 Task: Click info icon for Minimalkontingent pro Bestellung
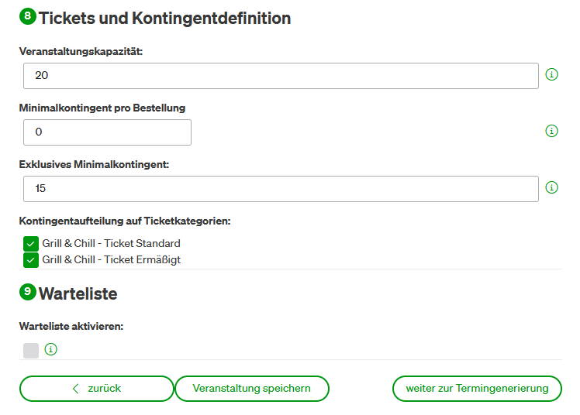[551, 131]
